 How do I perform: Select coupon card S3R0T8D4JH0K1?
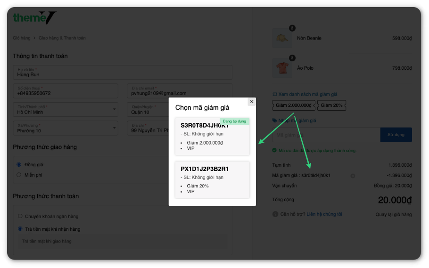(x=212, y=137)
